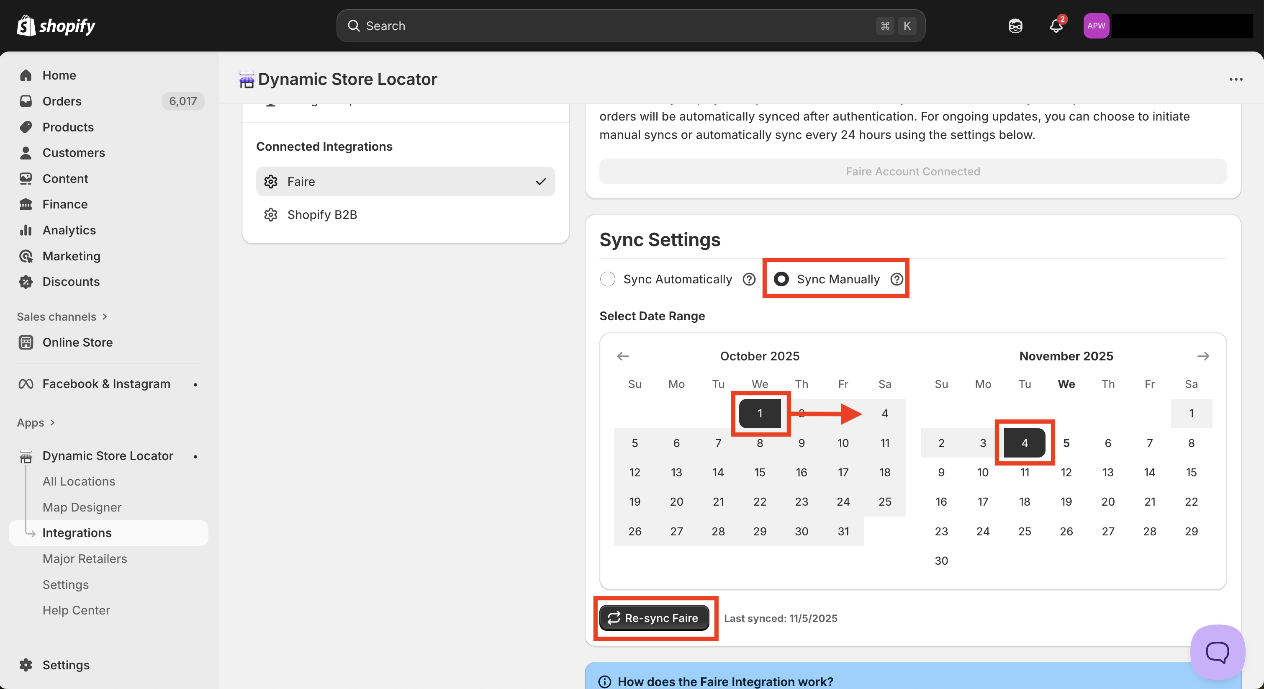Select Sync Automatically radio button
The height and width of the screenshot is (689, 1264).
pos(607,279)
